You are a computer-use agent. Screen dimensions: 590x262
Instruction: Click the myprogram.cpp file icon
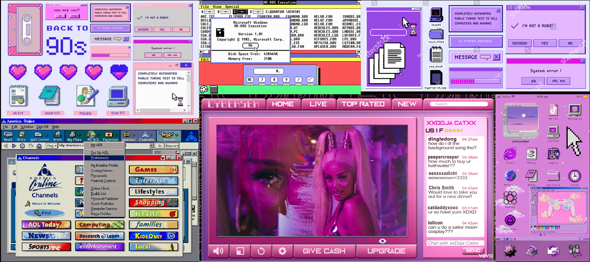(x=436, y=78)
